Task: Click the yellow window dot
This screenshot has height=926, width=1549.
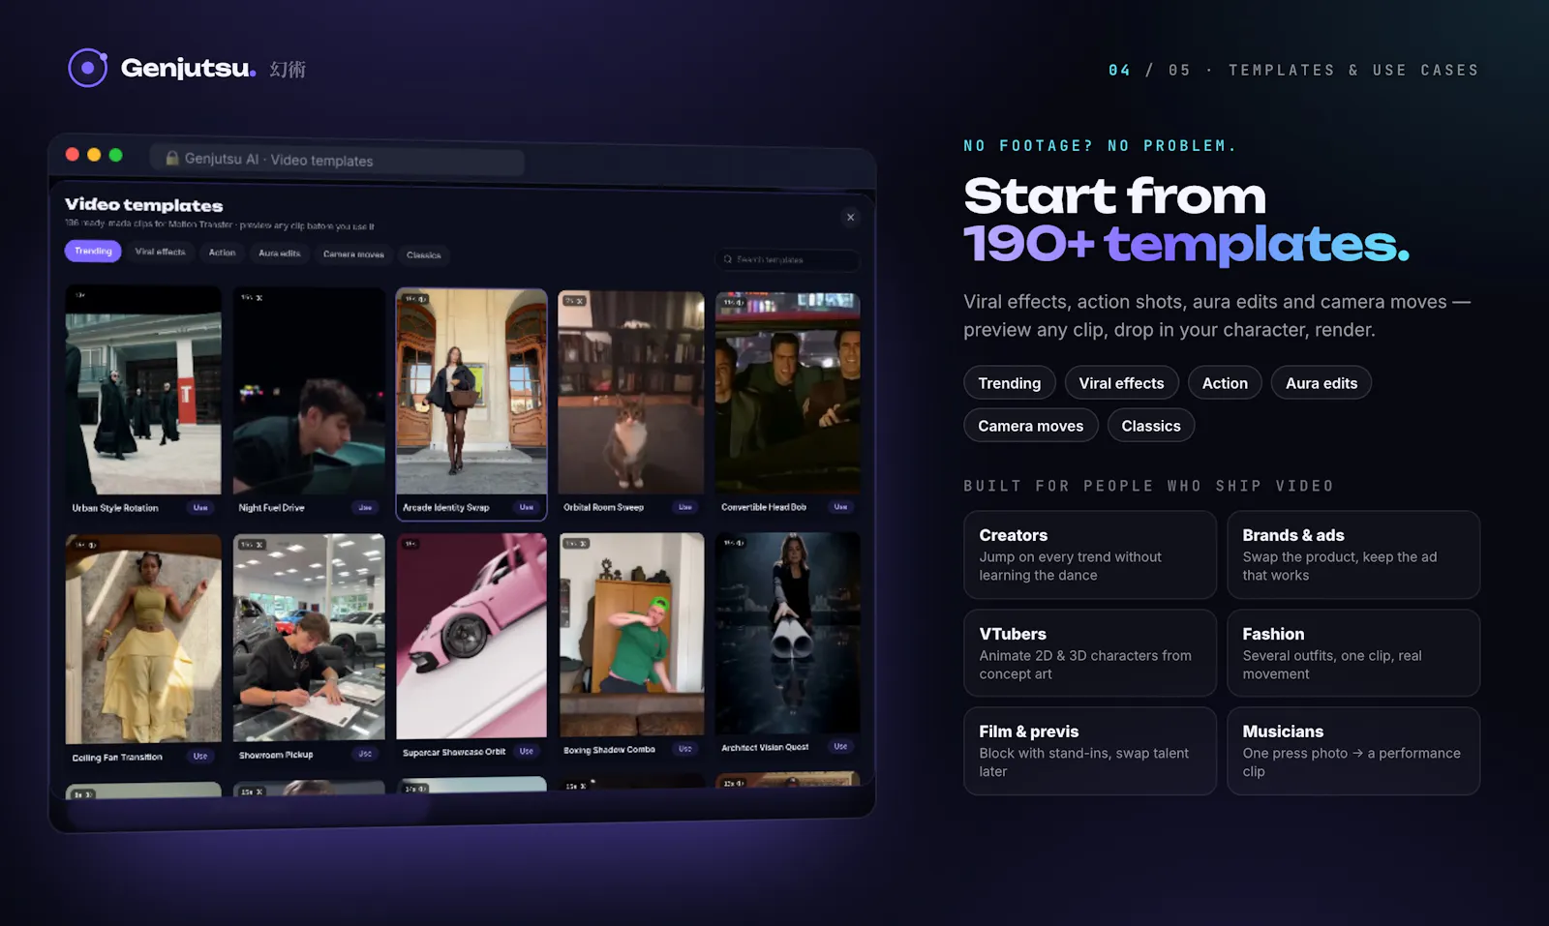Action: coord(94,155)
